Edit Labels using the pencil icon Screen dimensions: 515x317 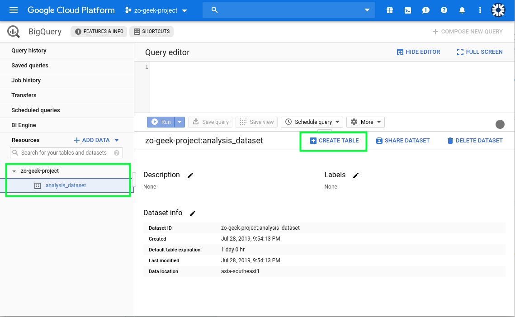pyautogui.click(x=356, y=175)
